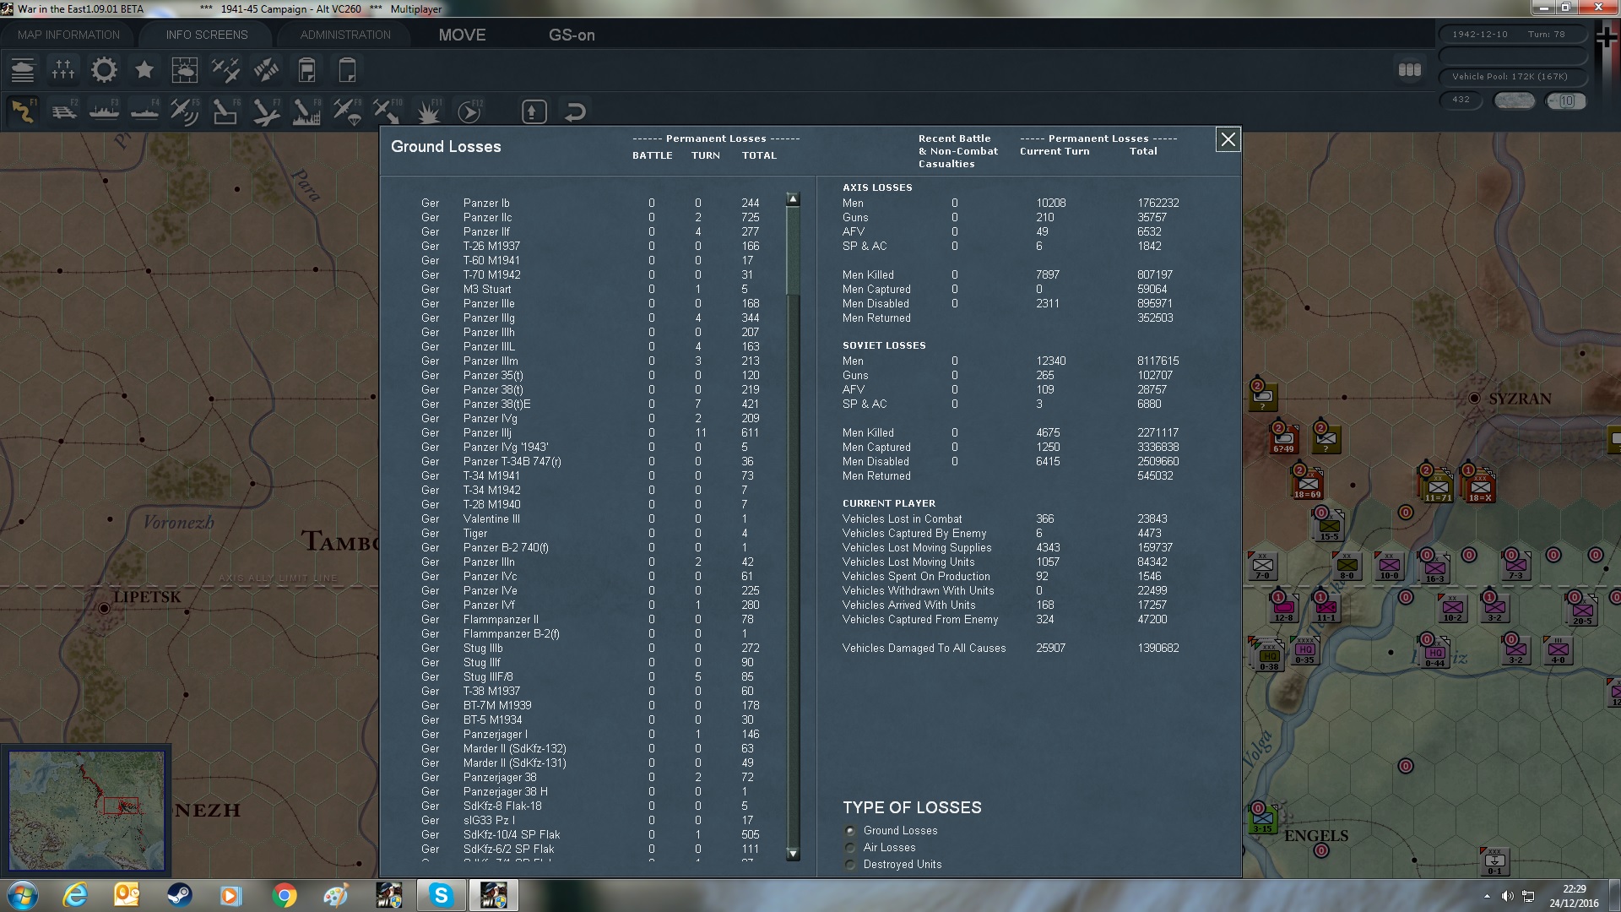Select Air Losses radio option
The image size is (1621, 912).
pyautogui.click(x=850, y=848)
